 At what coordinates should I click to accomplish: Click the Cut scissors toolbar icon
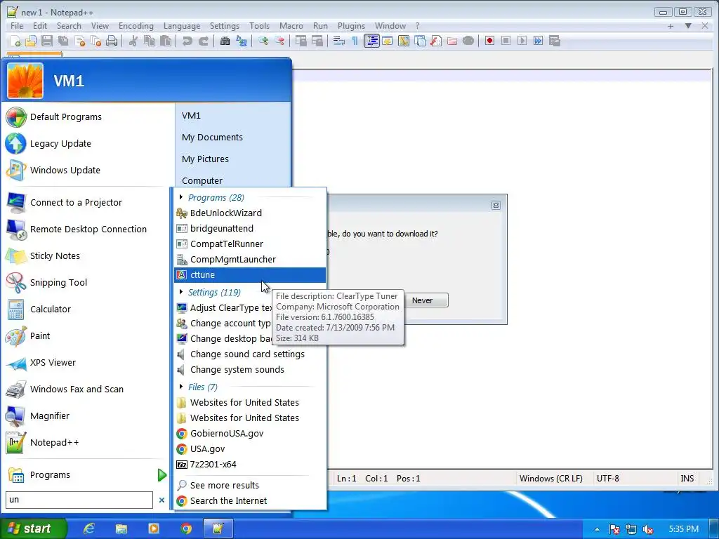pyautogui.click(x=133, y=41)
